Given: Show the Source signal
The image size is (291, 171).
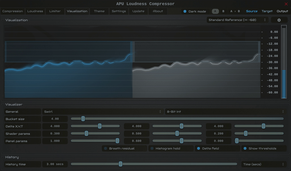Looking at the screenshot, I should (252, 11).
